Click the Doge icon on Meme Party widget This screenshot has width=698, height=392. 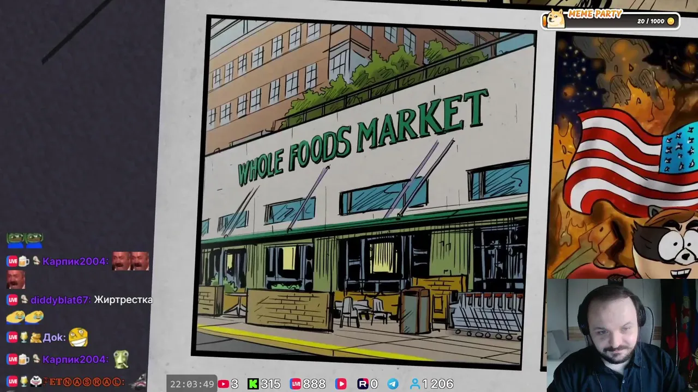click(555, 19)
